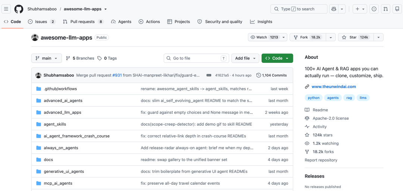Click the fork icon next to 18.2k forks
This screenshot has height=191, width=403.
[x=307, y=152]
